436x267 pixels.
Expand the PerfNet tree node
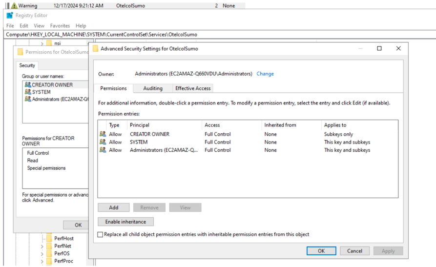click(42, 246)
